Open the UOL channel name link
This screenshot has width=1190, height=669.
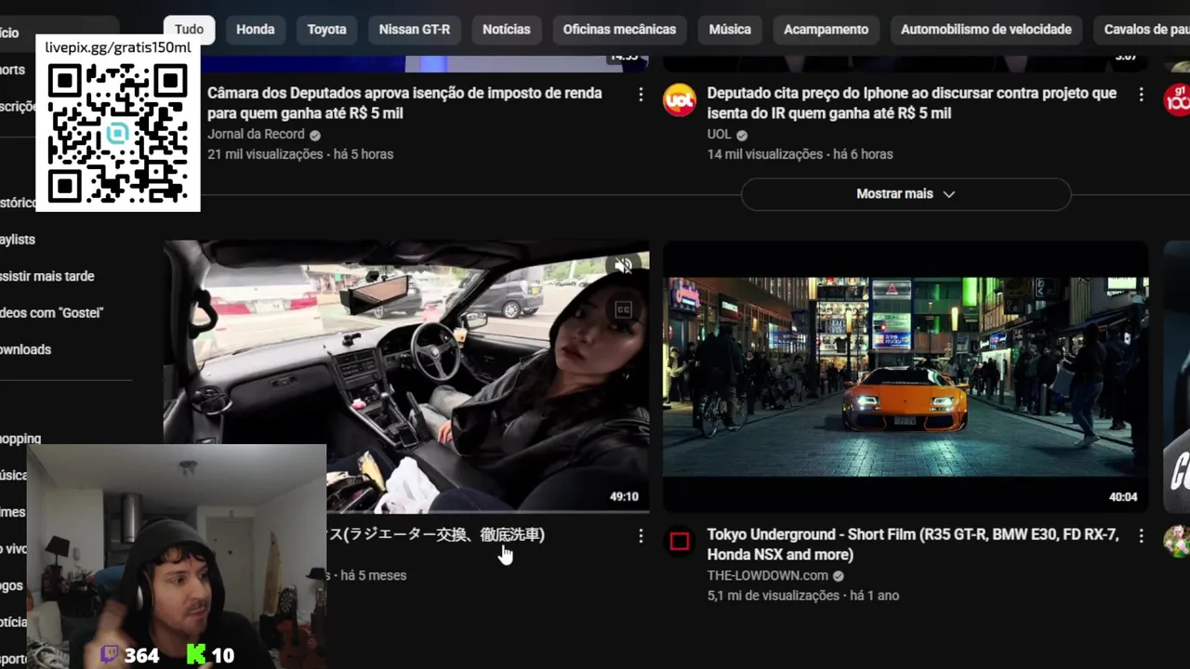click(720, 134)
